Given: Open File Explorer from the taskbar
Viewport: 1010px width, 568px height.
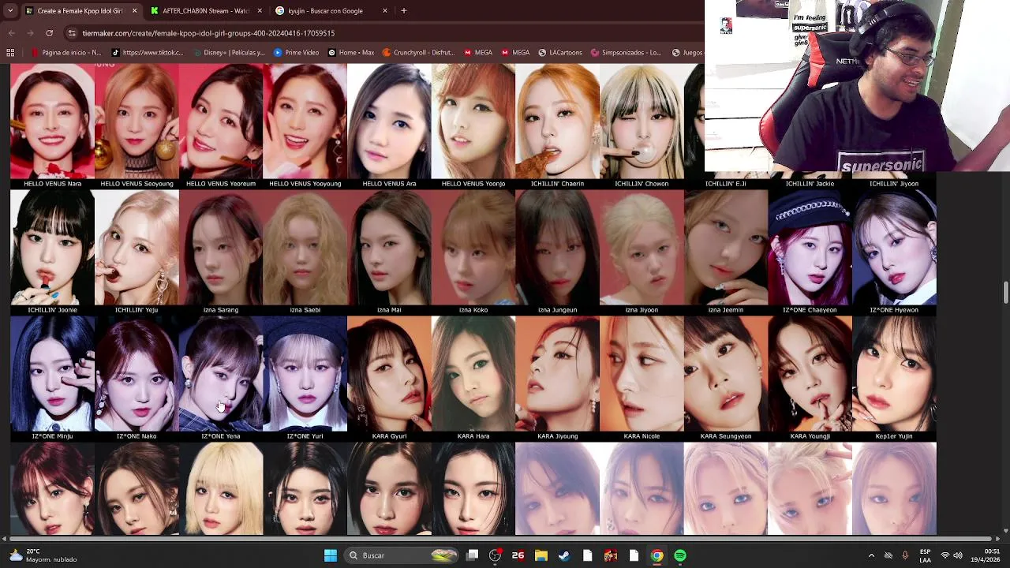Looking at the screenshot, I should pyautogui.click(x=541, y=555).
